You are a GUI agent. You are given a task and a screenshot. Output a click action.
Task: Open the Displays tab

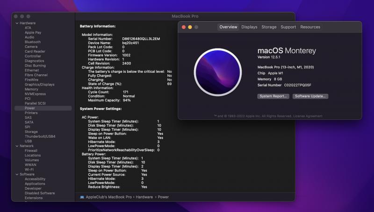[249, 27]
